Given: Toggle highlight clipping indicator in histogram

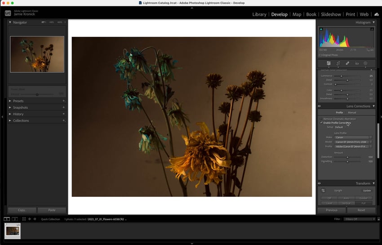Looking at the screenshot, I should tap(372, 29).
